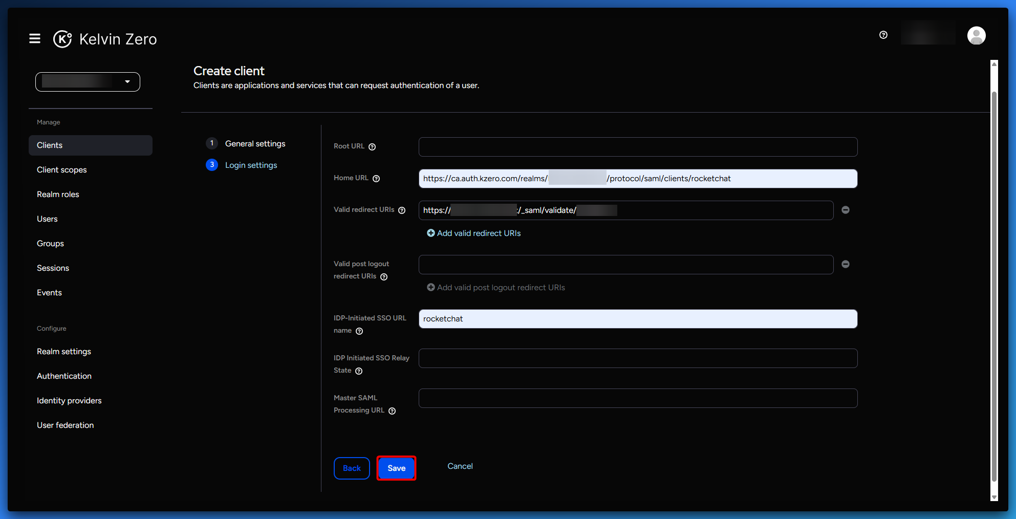Cancel client creation
This screenshot has width=1016, height=519.
click(460, 466)
